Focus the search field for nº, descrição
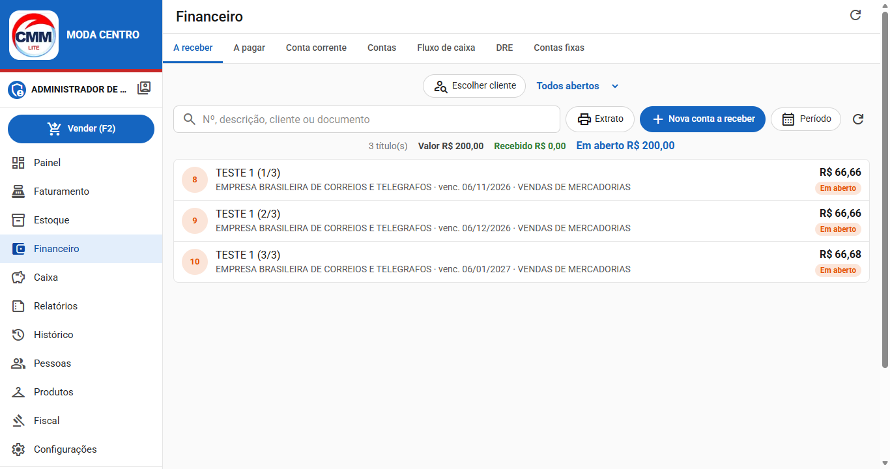The height and width of the screenshot is (469, 890). pyautogui.click(x=367, y=119)
